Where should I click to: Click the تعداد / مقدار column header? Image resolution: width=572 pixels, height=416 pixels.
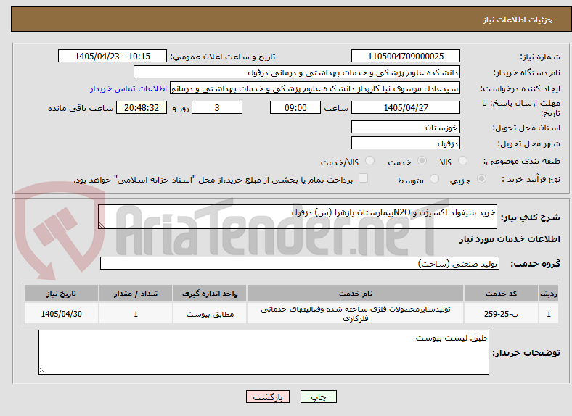click(136, 294)
